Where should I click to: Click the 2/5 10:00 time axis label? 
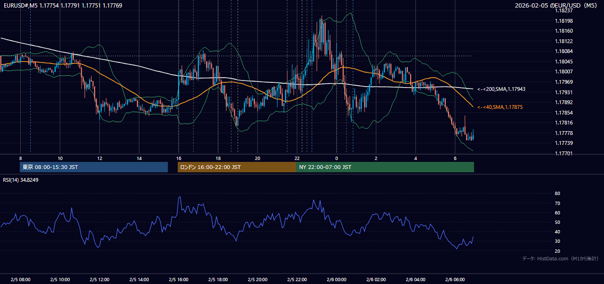coord(60,279)
